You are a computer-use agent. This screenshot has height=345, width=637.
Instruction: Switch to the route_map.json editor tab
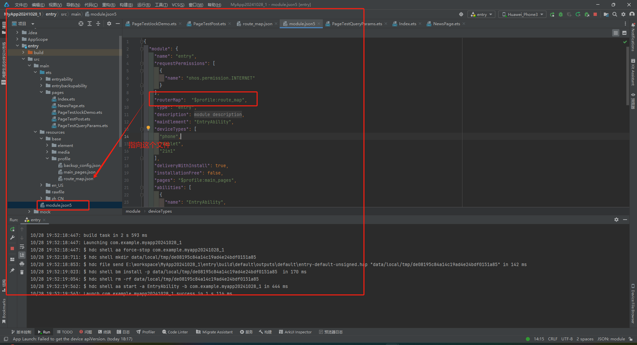[256, 24]
